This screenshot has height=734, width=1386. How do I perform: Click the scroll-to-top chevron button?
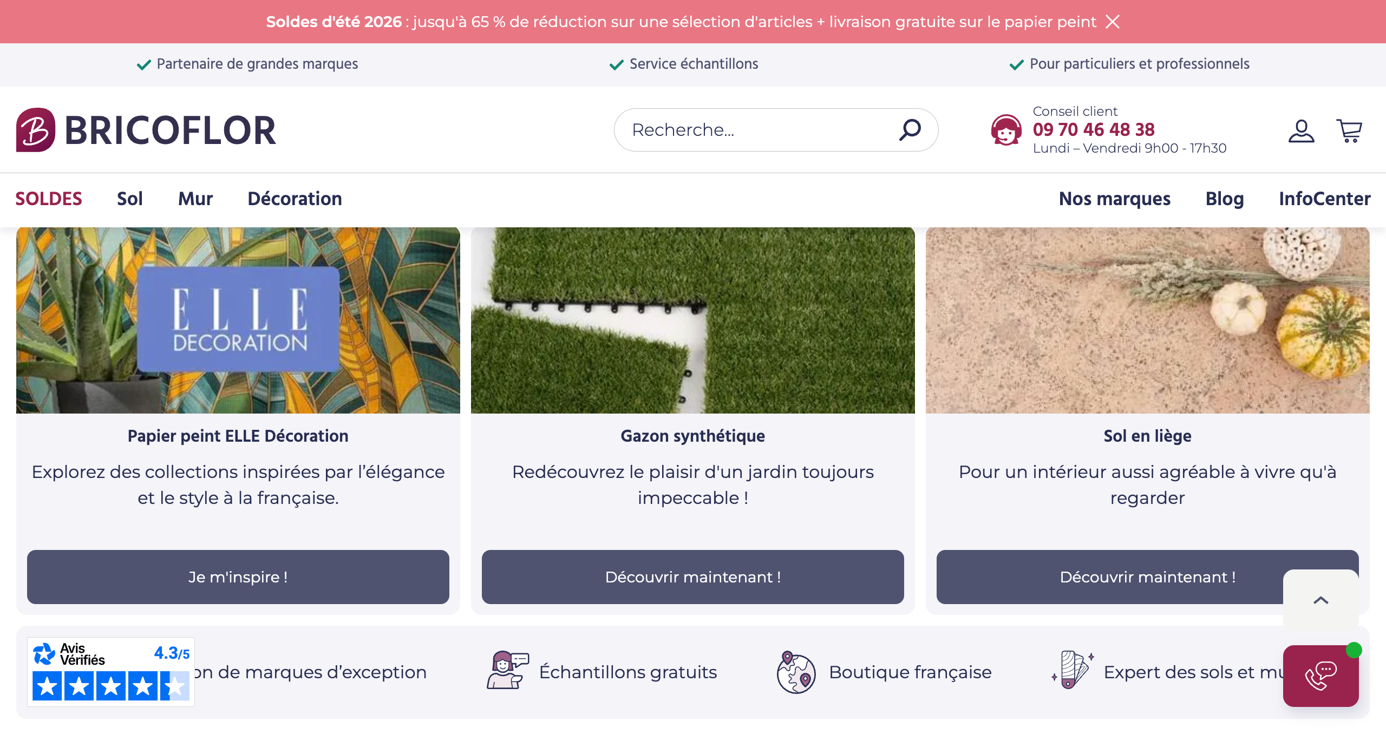coord(1320,600)
